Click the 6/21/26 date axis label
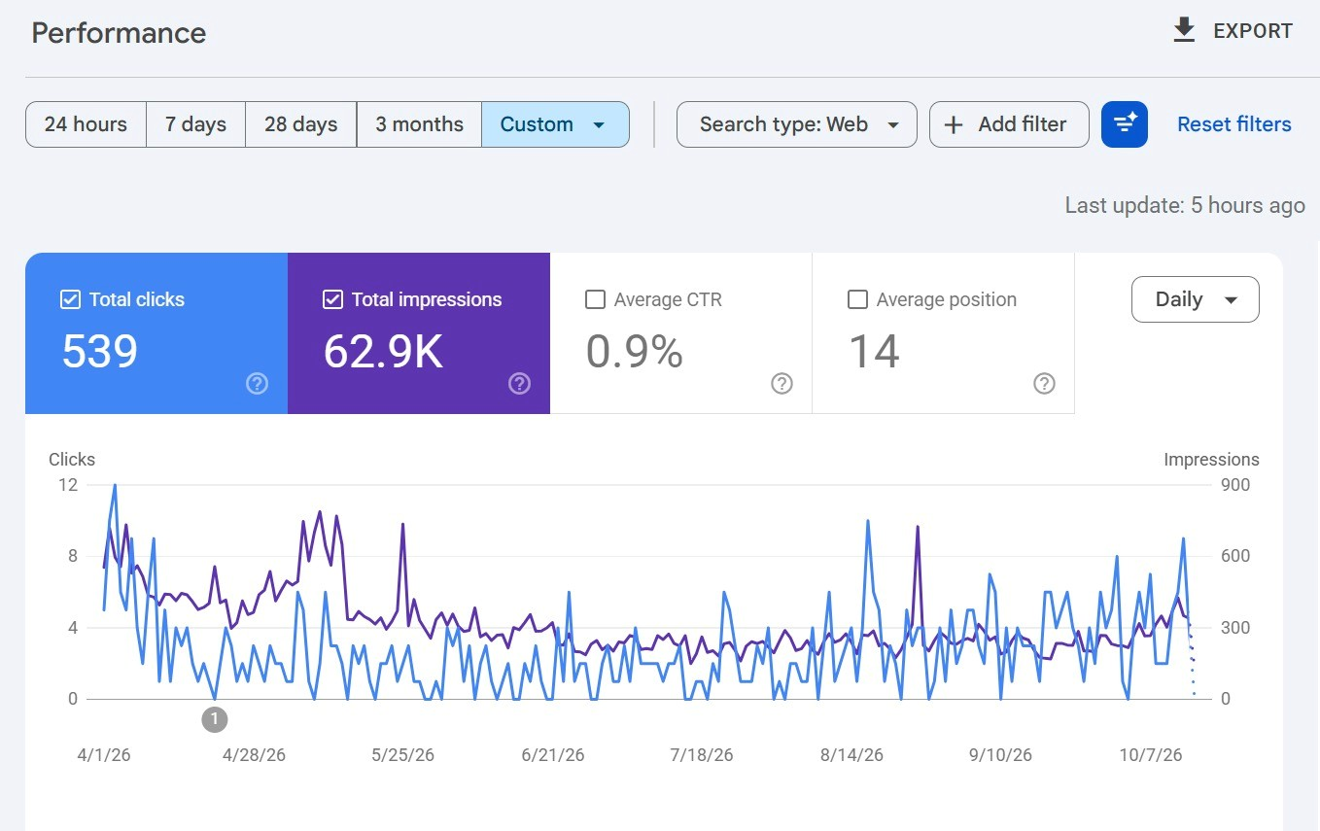This screenshot has width=1320, height=831. click(x=553, y=755)
